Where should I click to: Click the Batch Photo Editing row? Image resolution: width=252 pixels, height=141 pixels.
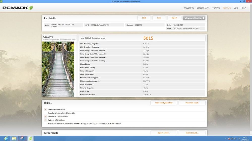click(142, 67)
